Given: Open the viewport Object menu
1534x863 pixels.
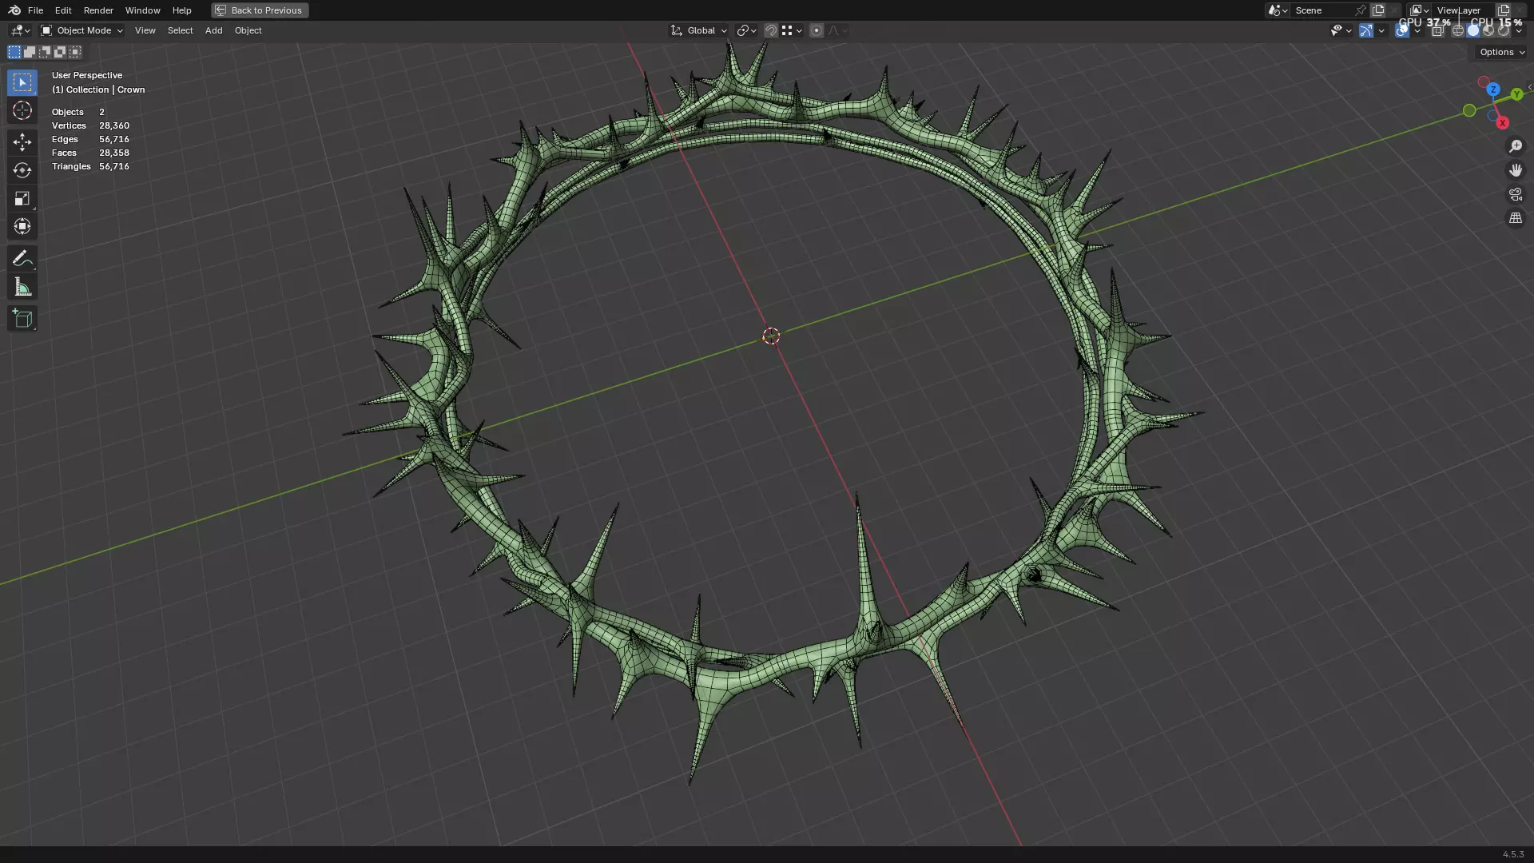Looking at the screenshot, I should point(248,30).
